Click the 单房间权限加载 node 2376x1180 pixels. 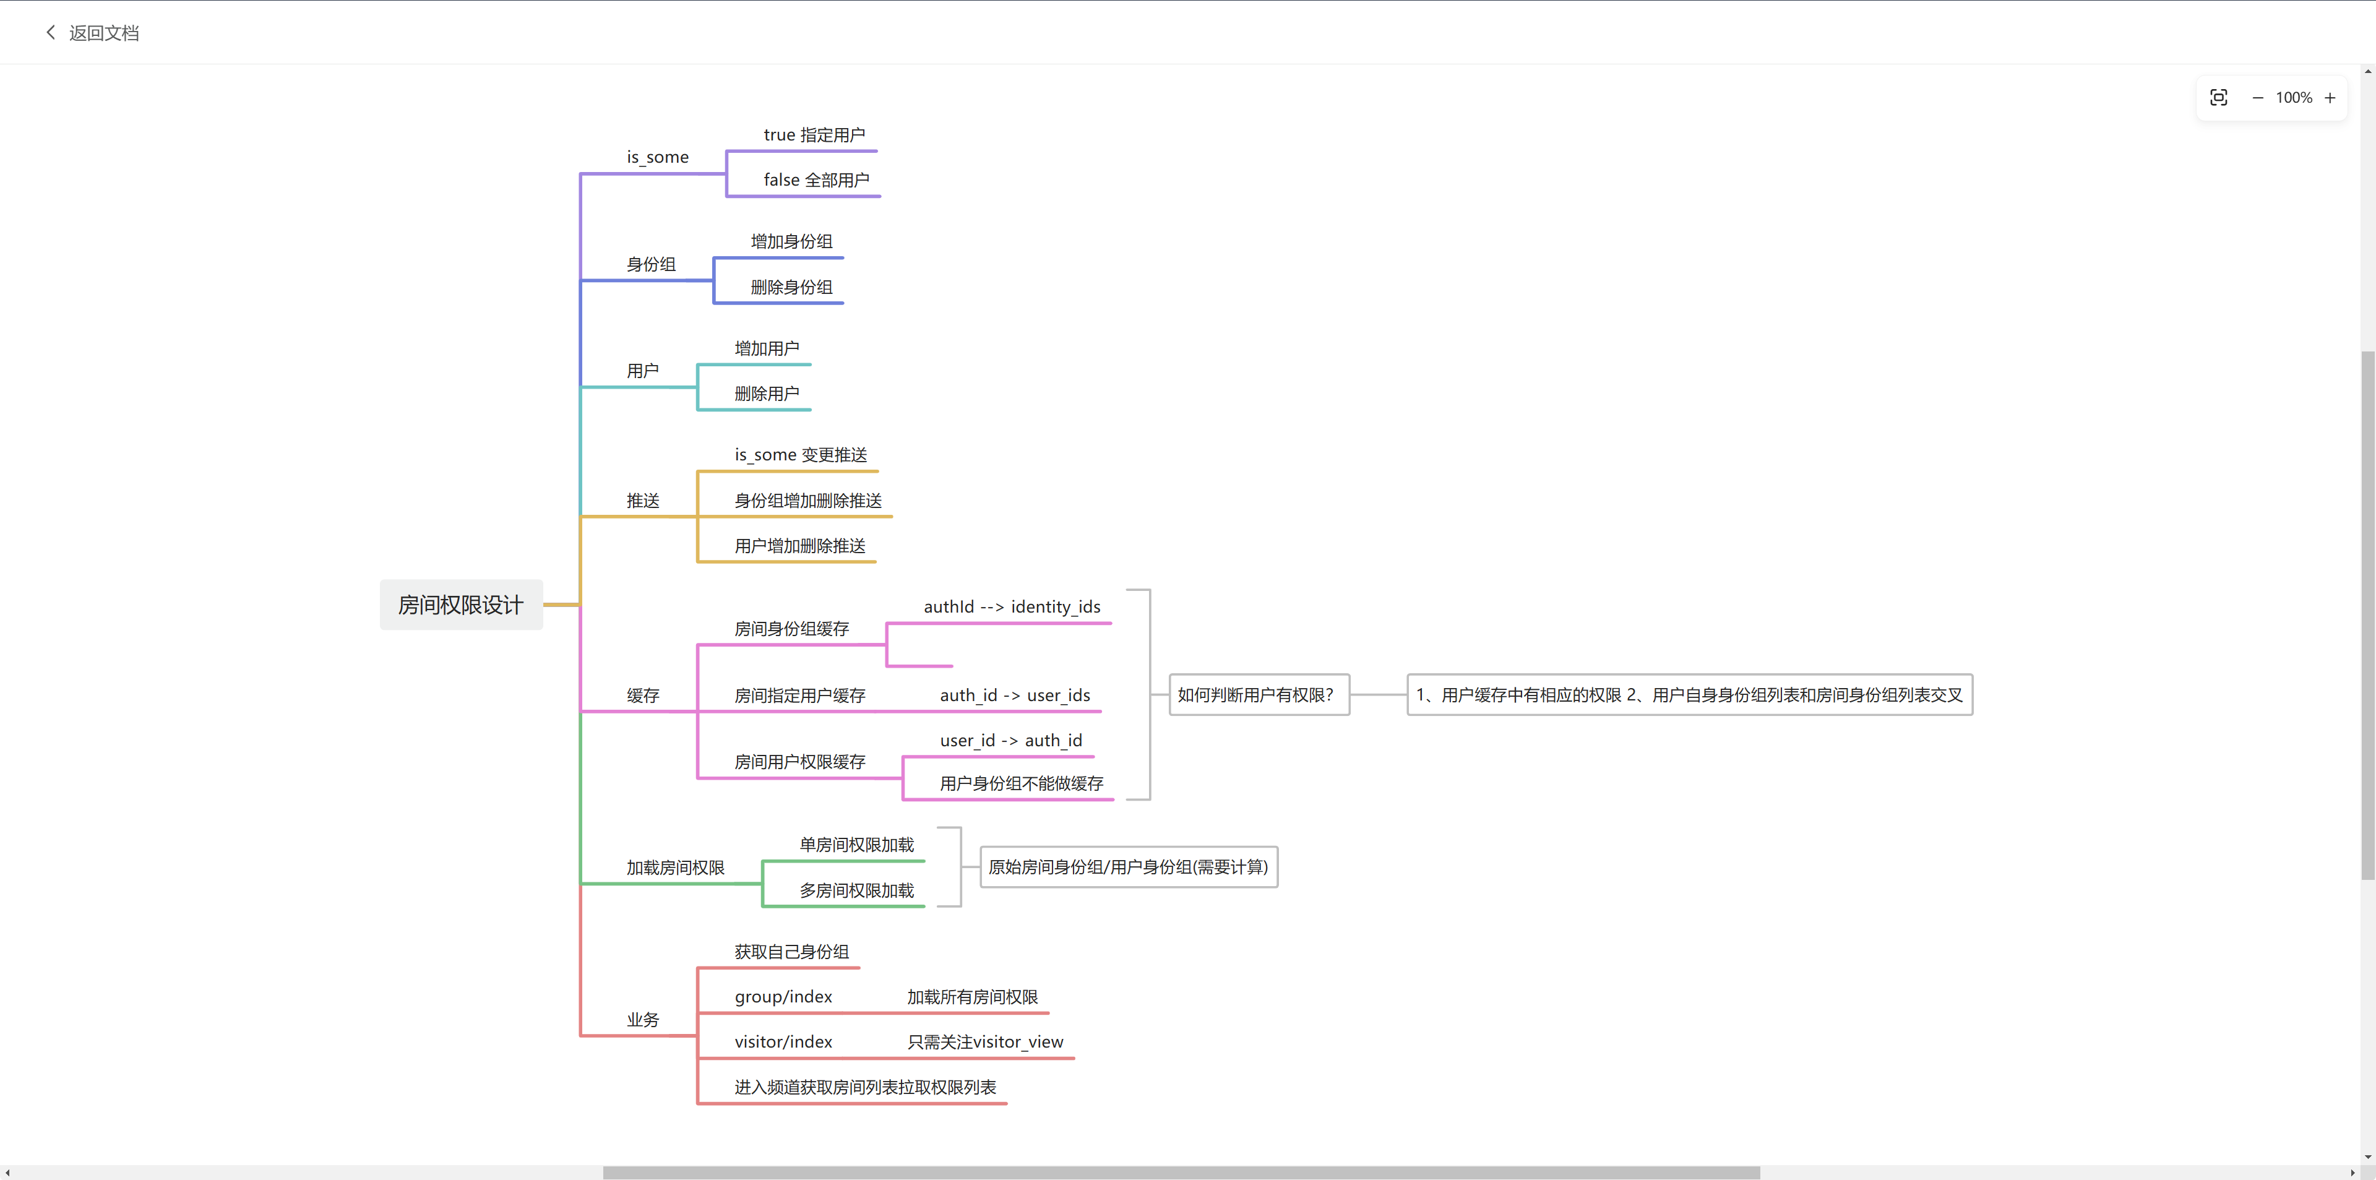coord(857,845)
